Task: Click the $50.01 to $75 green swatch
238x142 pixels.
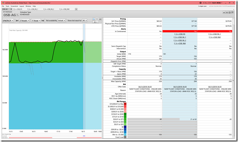Action: tap(125, 119)
